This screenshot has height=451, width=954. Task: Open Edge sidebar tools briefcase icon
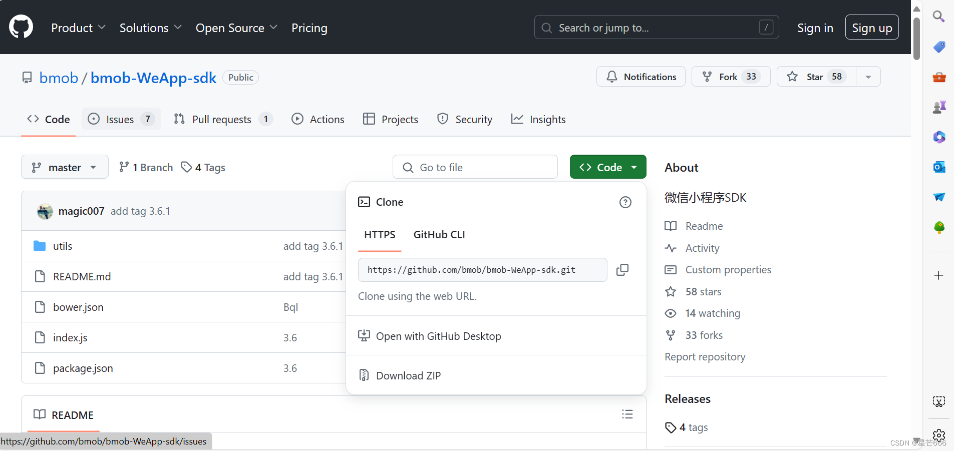point(939,77)
